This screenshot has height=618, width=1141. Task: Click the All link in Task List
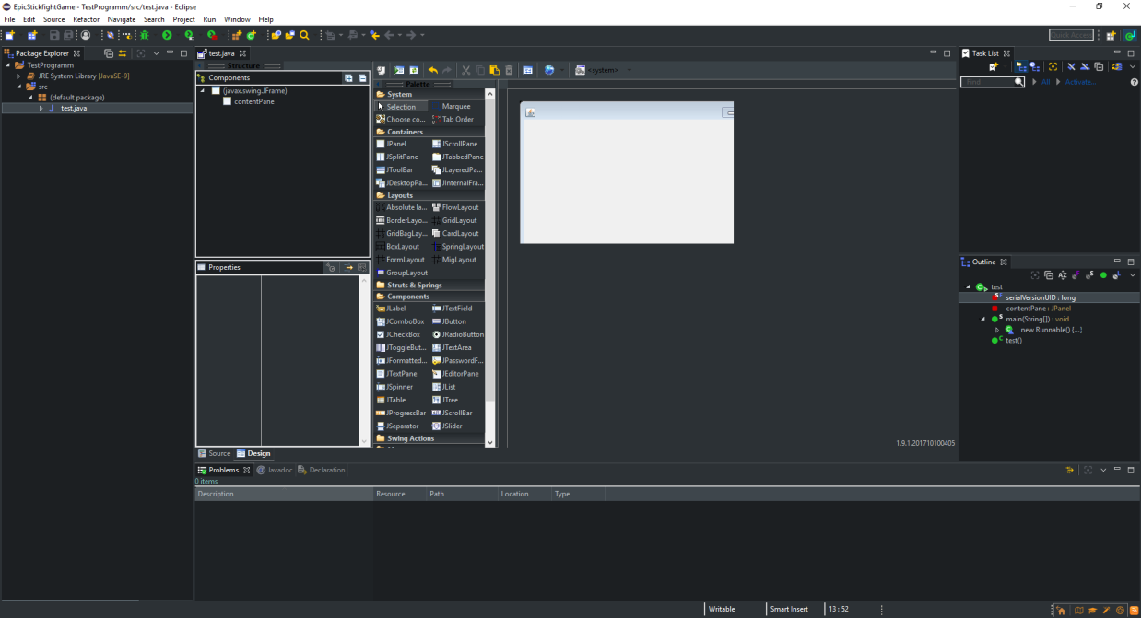[1046, 82]
